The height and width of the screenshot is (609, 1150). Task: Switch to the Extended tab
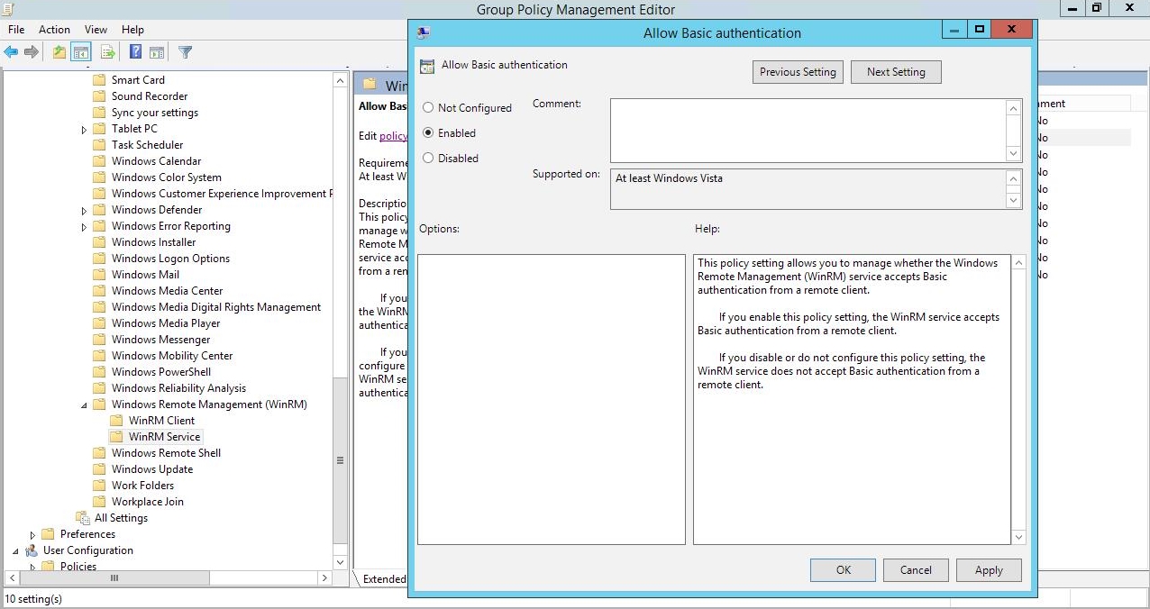pyautogui.click(x=383, y=579)
